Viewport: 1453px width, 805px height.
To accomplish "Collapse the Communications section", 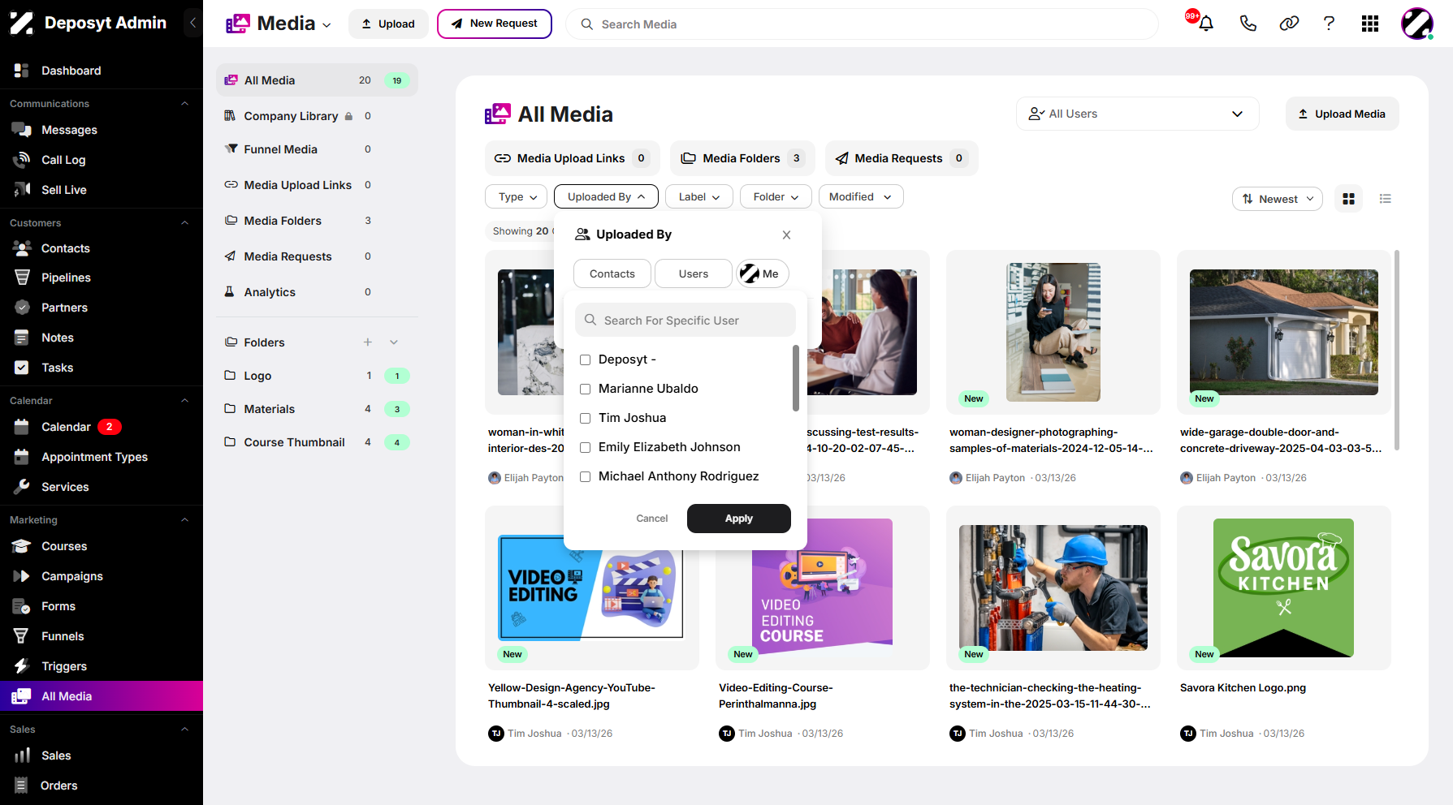I will pos(184,103).
